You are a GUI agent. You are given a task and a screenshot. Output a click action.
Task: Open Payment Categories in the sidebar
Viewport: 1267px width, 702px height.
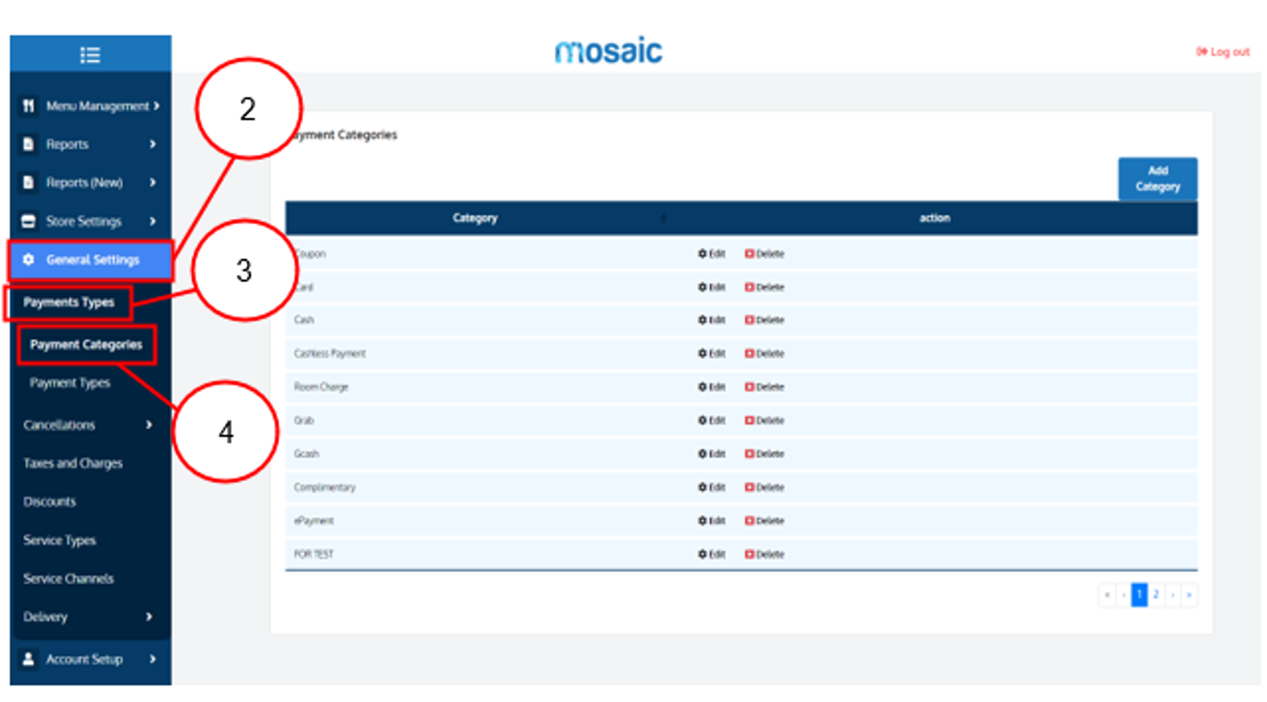(86, 344)
